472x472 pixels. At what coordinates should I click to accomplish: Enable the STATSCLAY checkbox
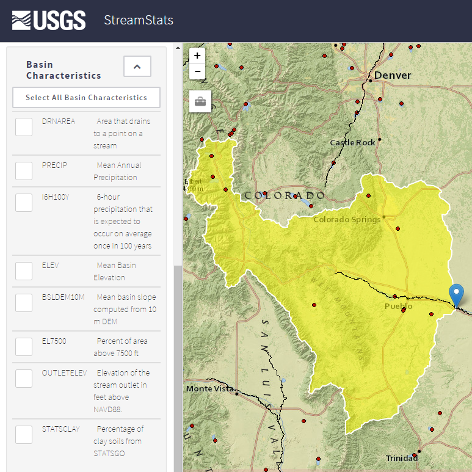tap(24, 435)
